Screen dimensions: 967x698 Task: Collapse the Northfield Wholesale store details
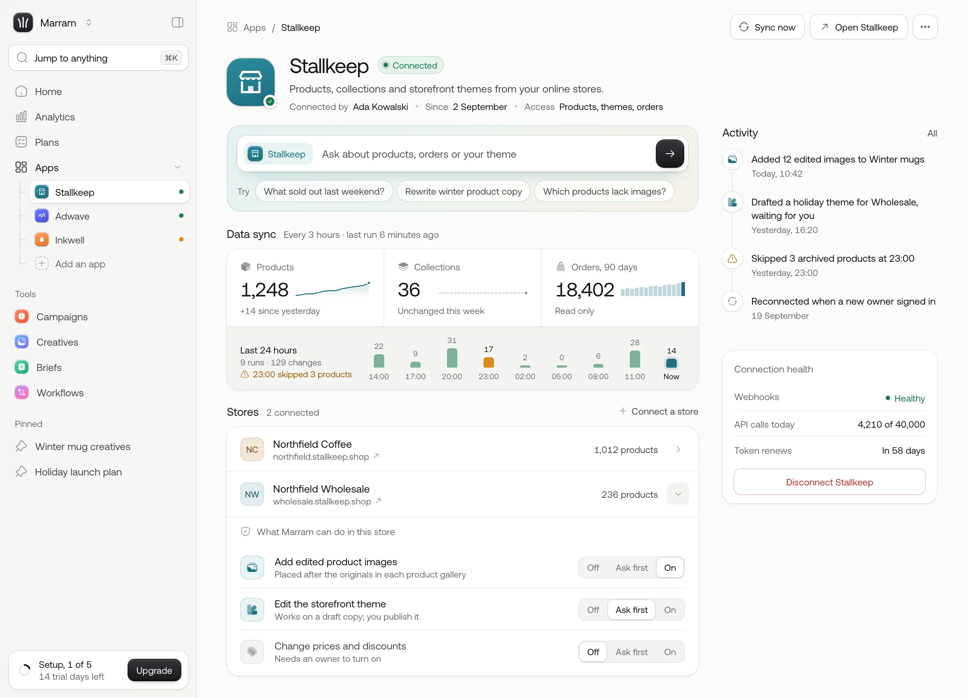coord(678,494)
